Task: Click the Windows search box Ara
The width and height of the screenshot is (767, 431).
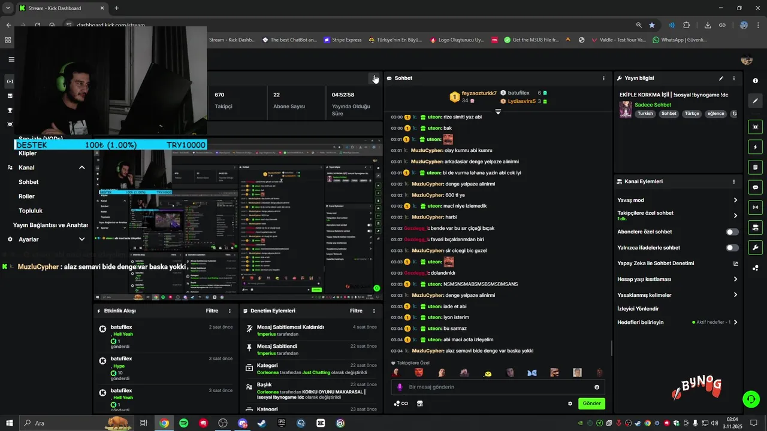Action: click(77, 423)
